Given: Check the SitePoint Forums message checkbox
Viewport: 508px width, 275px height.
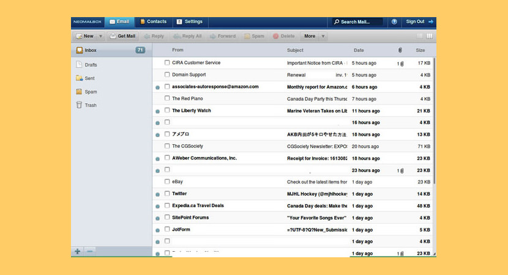Looking at the screenshot, I should [x=167, y=217].
